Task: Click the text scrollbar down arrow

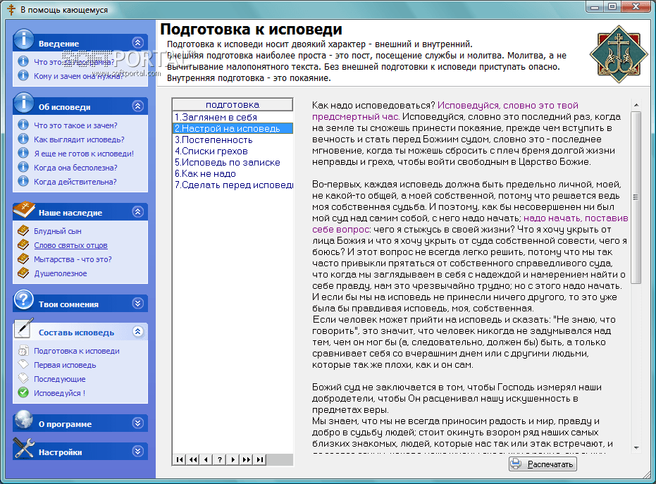Action: click(x=636, y=447)
